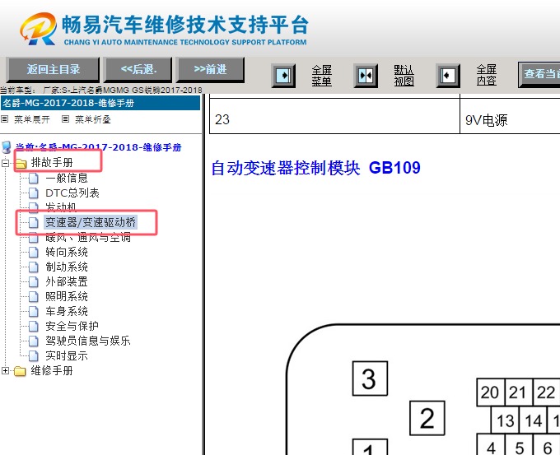Open the 实时显示 page
Viewport: 560px width, 455px height.
tap(67, 355)
